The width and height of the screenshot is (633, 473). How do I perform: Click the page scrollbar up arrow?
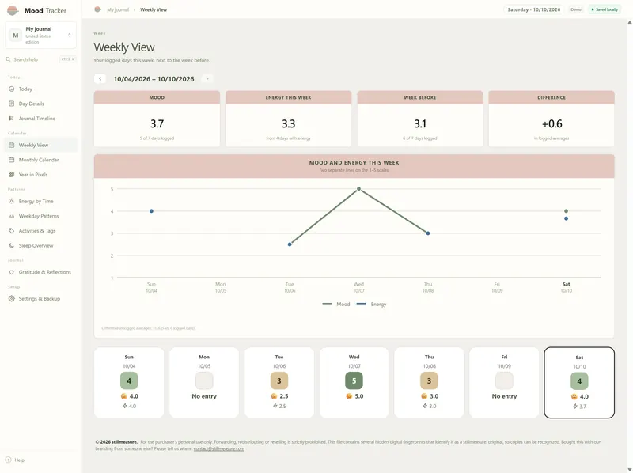[x=629, y=22]
